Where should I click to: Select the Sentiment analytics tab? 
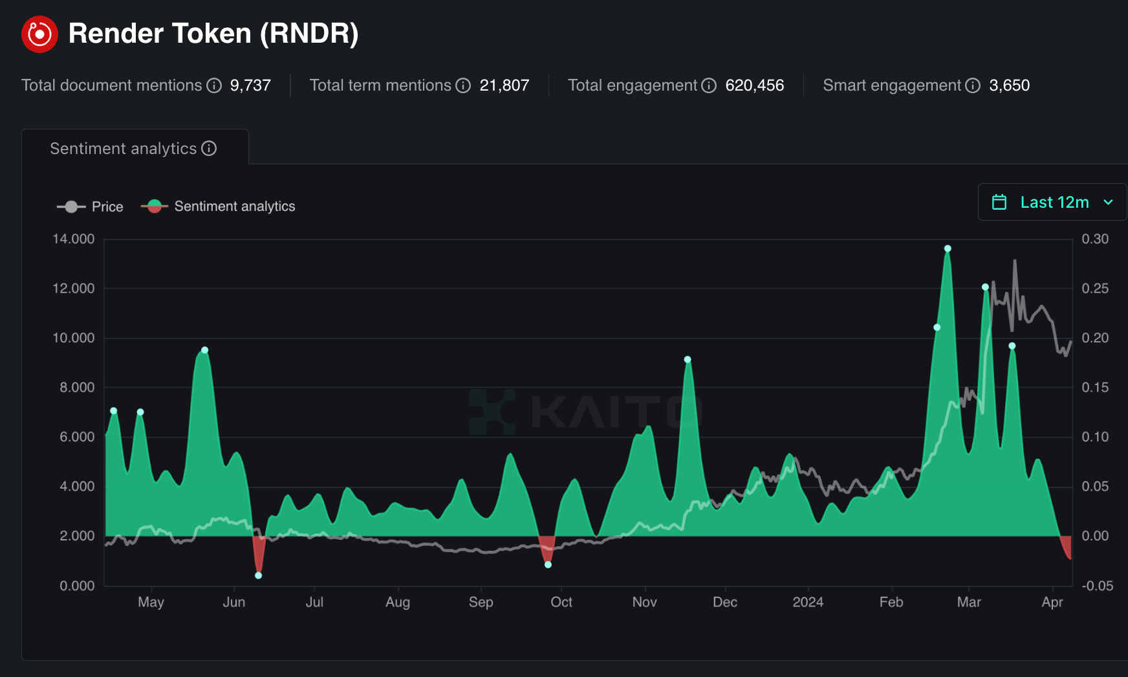[x=135, y=147]
